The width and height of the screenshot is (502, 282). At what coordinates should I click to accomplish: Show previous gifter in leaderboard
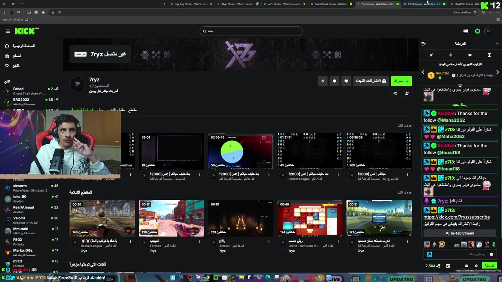[423, 72]
